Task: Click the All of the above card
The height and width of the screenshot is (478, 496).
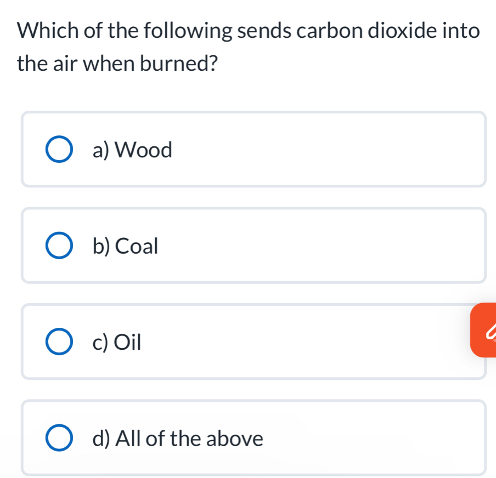Action: [x=253, y=437]
